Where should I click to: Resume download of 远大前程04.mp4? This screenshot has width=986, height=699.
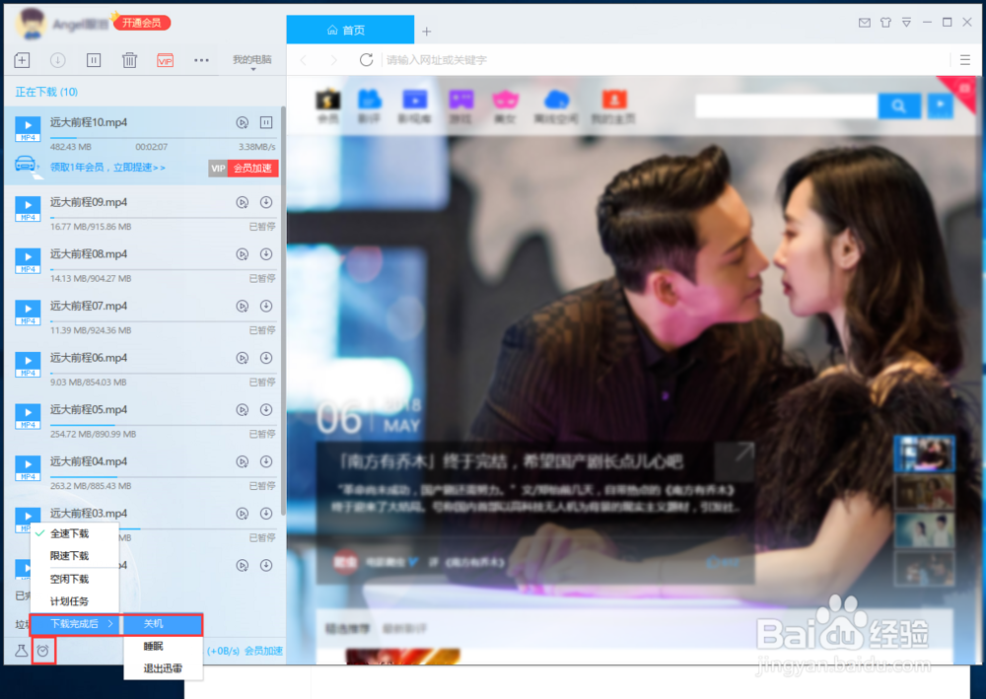266,461
